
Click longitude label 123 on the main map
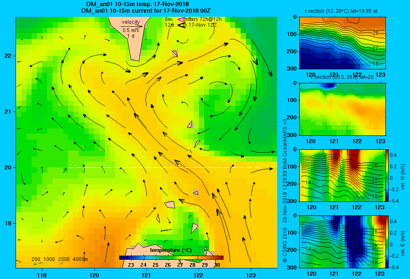[251, 275]
